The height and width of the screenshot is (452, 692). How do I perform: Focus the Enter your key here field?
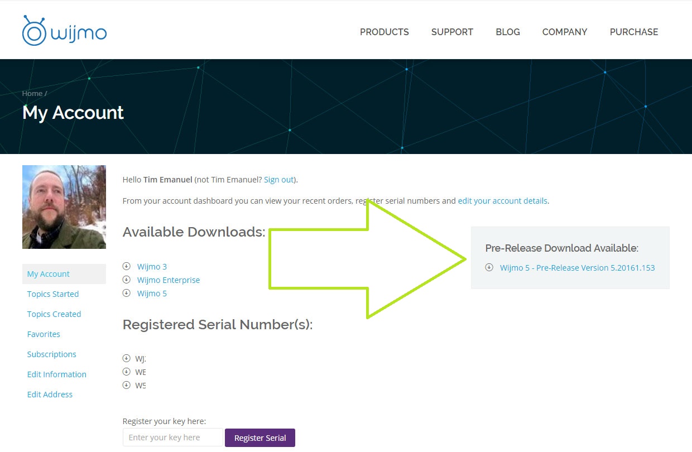coord(173,437)
